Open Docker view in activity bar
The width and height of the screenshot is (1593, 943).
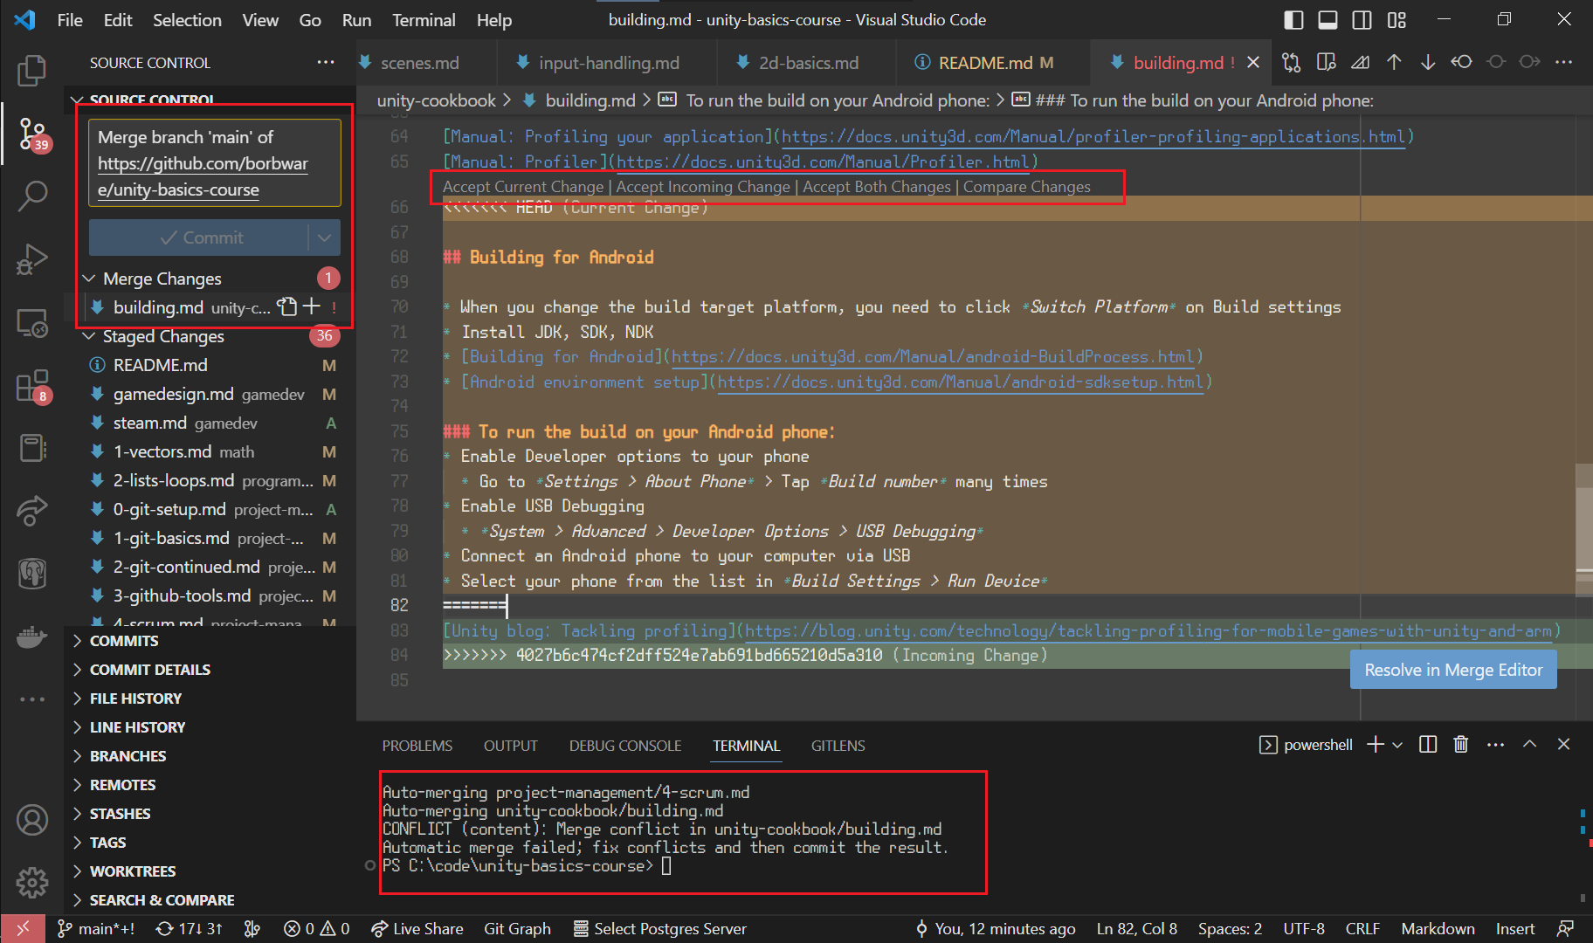pos(31,637)
